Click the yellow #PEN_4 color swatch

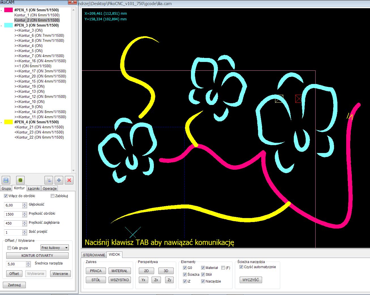pos(8,122)
